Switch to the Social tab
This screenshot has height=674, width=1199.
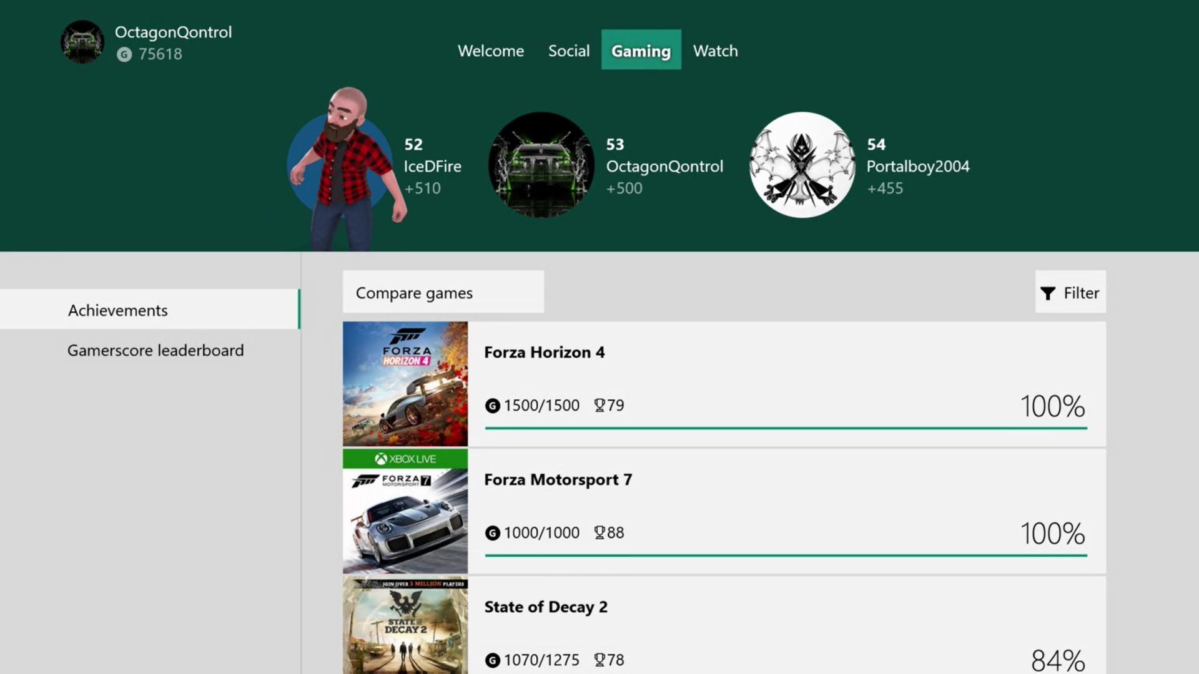point(569,51)
